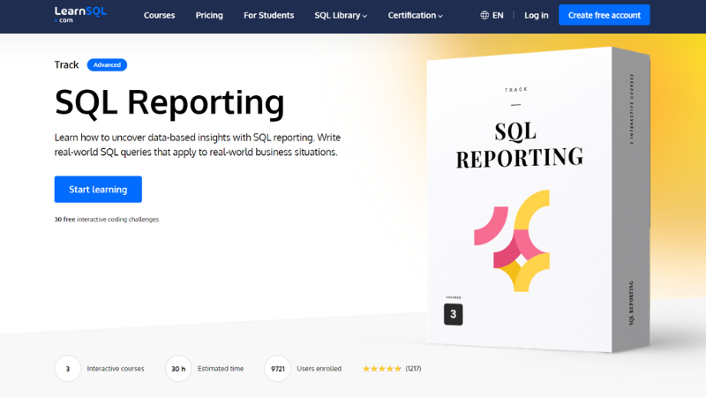
Task: Click the 30 h estimated time circle
Action: click(x=178, y=369)
